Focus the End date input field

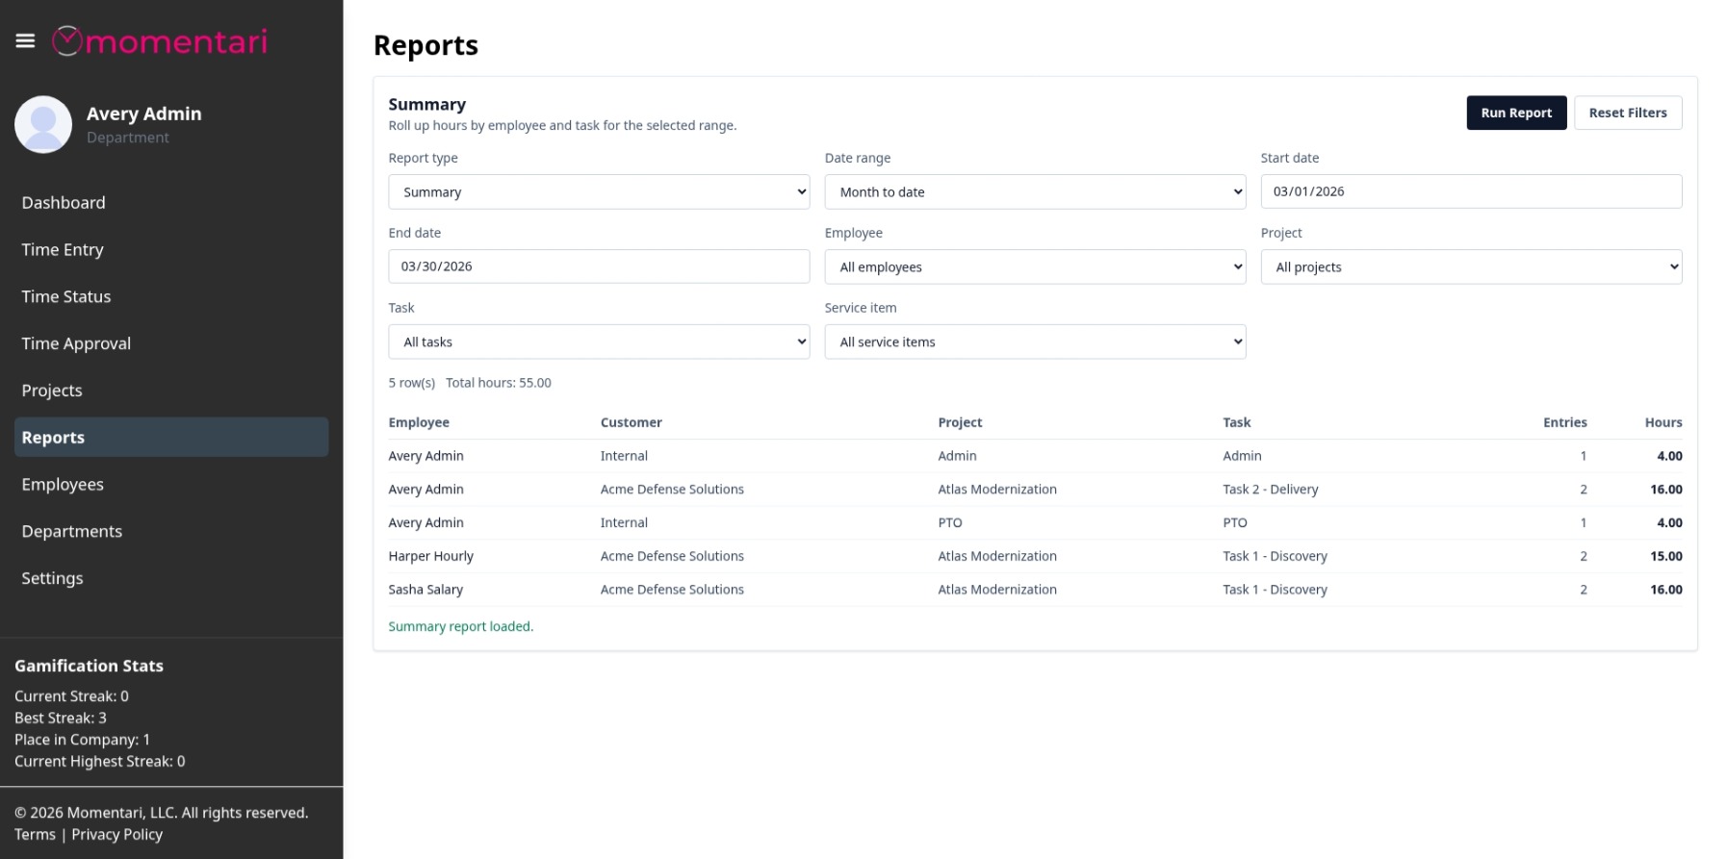598,266
